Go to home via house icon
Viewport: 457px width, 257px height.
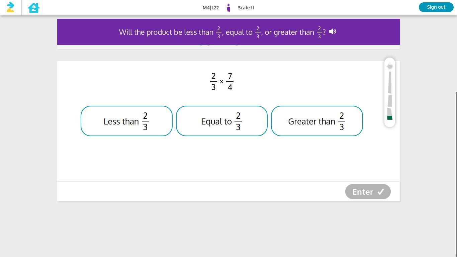34,7
